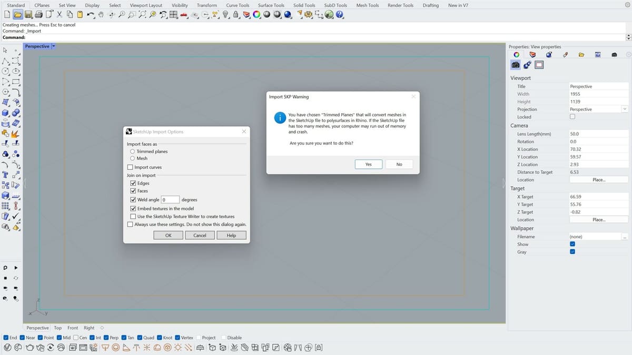Image resolution: width=632 pixels, height=355 pixels.
Task: Click the four-viewport layout icon
Action: pos(173,15)
